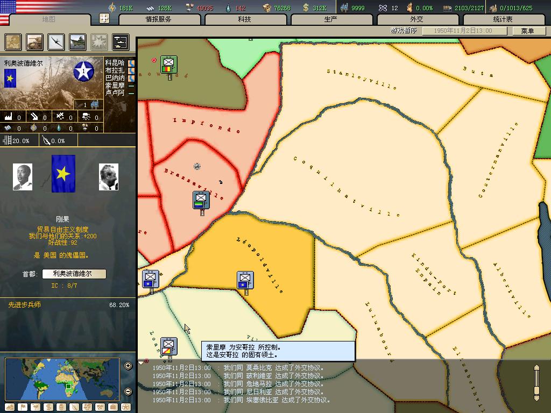Open the 地图 map tab

(x=49, y=19)
